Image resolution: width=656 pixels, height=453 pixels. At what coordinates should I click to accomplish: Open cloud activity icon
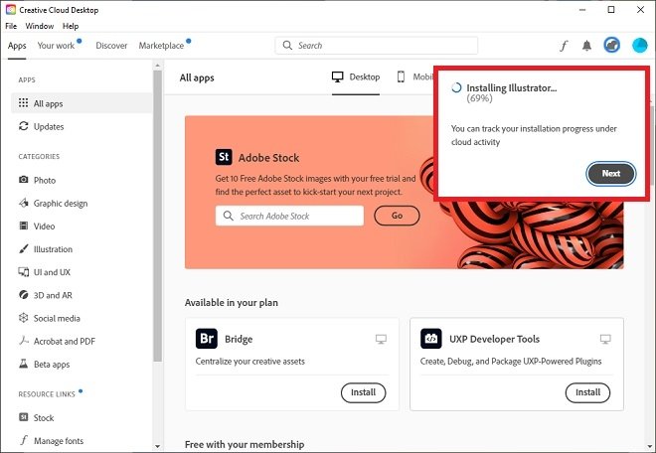[611, 45]
